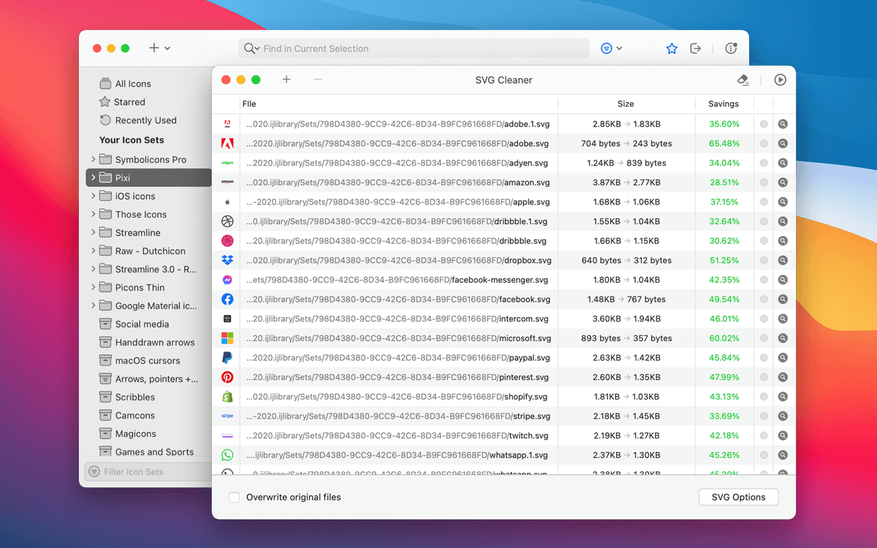Screen dimensions: 877x548
Task: Expand the Picons Thin set
Action: 93,287
